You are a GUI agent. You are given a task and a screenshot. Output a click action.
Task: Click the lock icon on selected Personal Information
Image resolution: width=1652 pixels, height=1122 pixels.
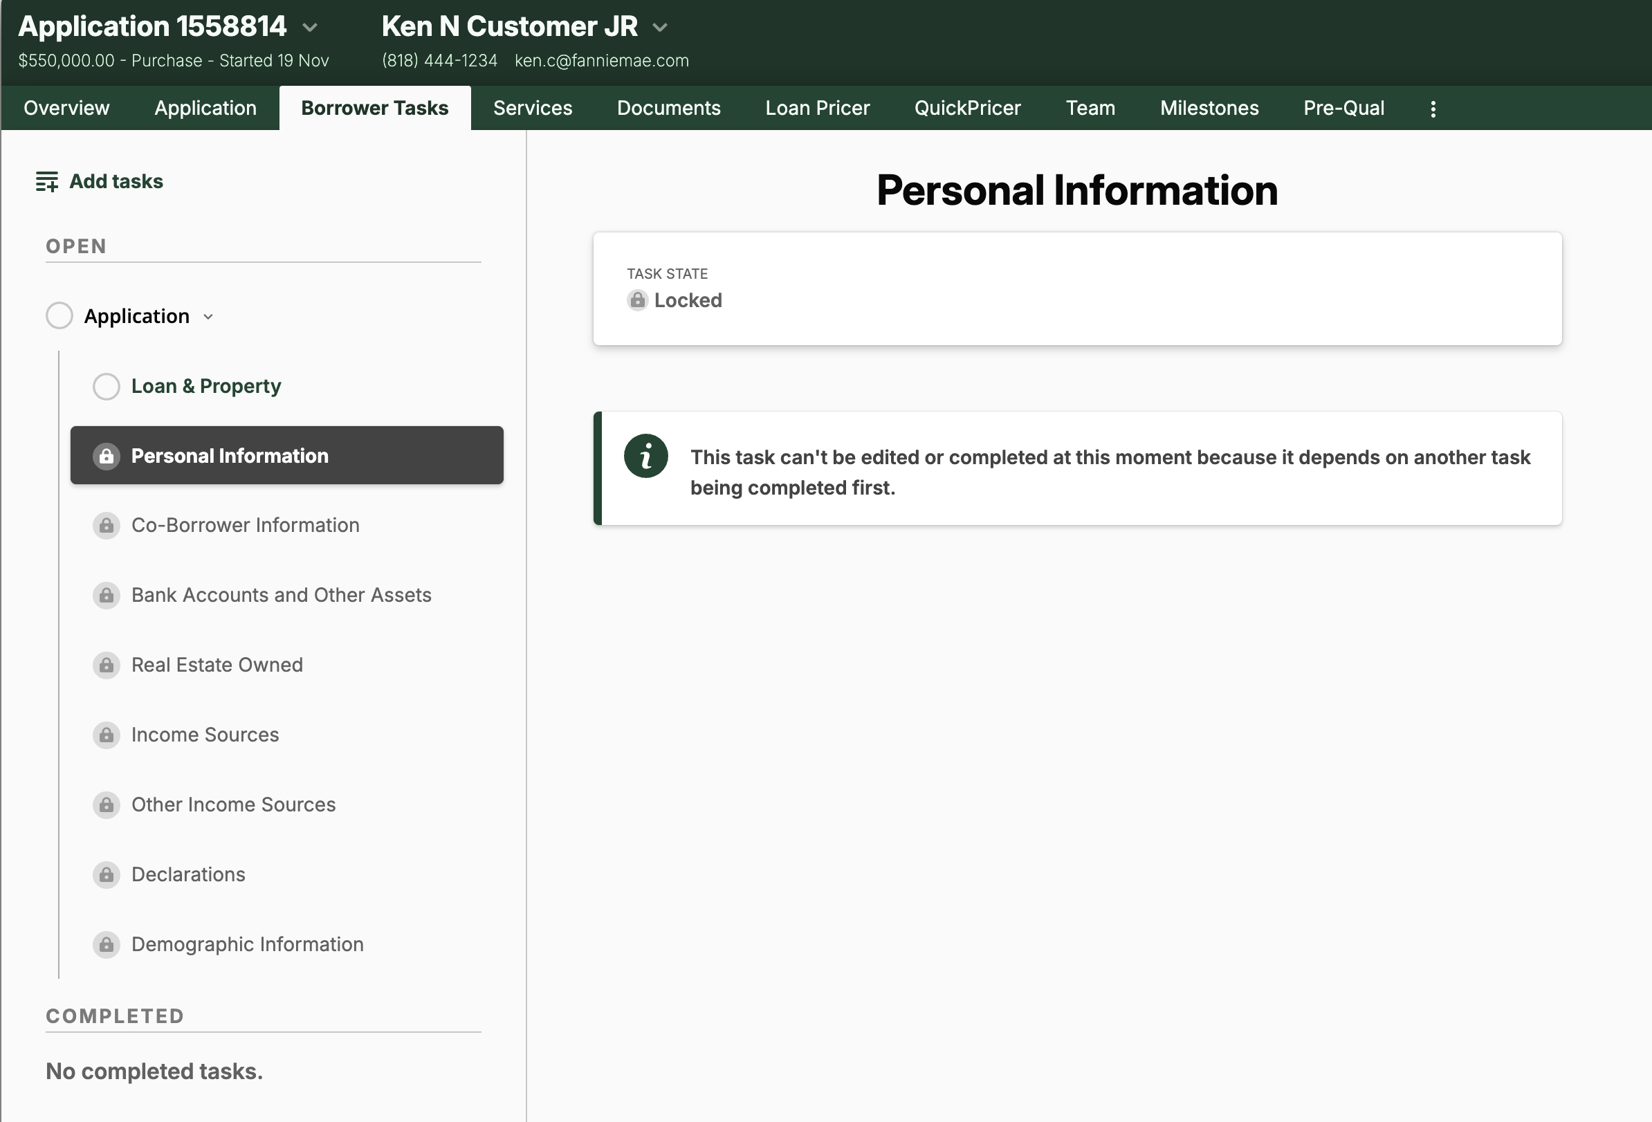(106, 456)
